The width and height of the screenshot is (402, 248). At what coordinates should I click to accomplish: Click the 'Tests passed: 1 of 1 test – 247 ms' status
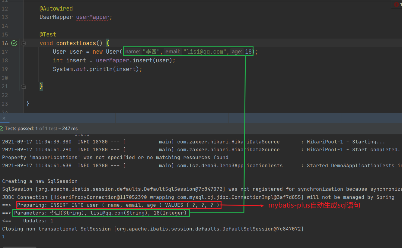(41, 129)
